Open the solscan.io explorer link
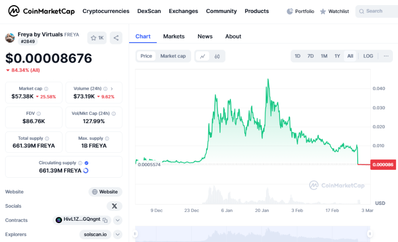Image resolution: width=398 pixels, height=242 pixels. coord(95,235)
